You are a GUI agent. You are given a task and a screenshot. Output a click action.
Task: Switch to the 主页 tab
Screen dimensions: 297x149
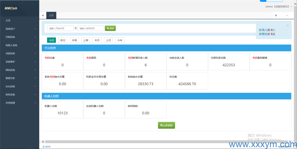click(51, 15)
